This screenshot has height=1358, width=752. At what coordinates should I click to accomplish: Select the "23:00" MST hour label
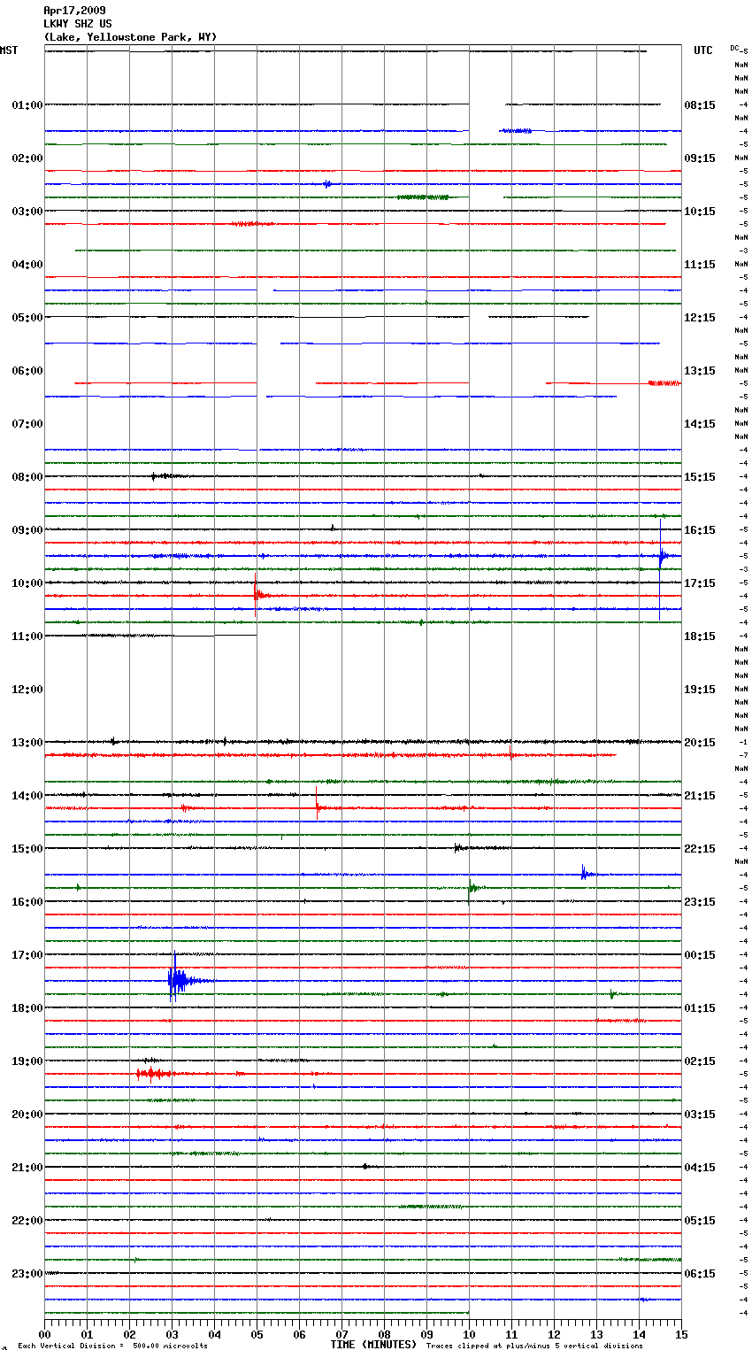tap(27, 1274)
